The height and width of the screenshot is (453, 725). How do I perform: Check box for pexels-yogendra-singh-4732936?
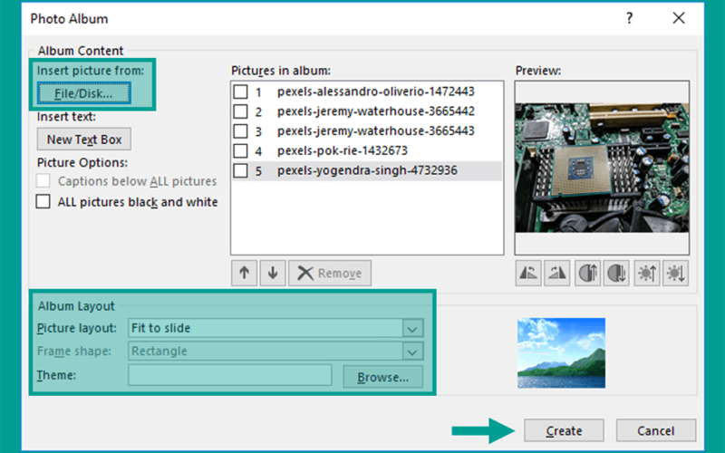click(240, 170)
